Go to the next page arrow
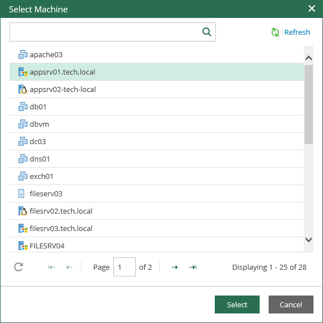Screen dimensions: 323x323 174,267
